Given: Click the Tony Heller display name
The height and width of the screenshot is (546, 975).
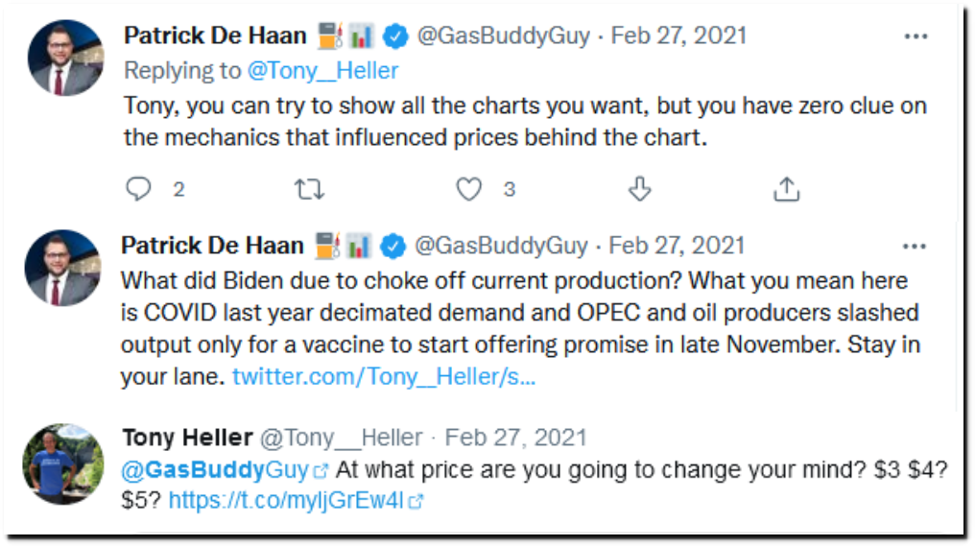Looking at the screenshot, I should coord(187,438).
